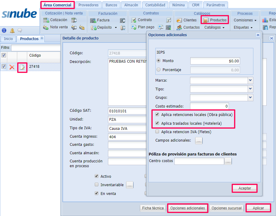Toggle the Inventariable checkbox
Screen dimensions: 276x216
97,185
